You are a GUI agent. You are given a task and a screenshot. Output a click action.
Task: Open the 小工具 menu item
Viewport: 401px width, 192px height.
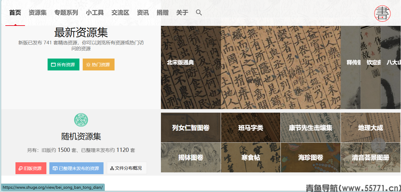click(x=95, y=12)
